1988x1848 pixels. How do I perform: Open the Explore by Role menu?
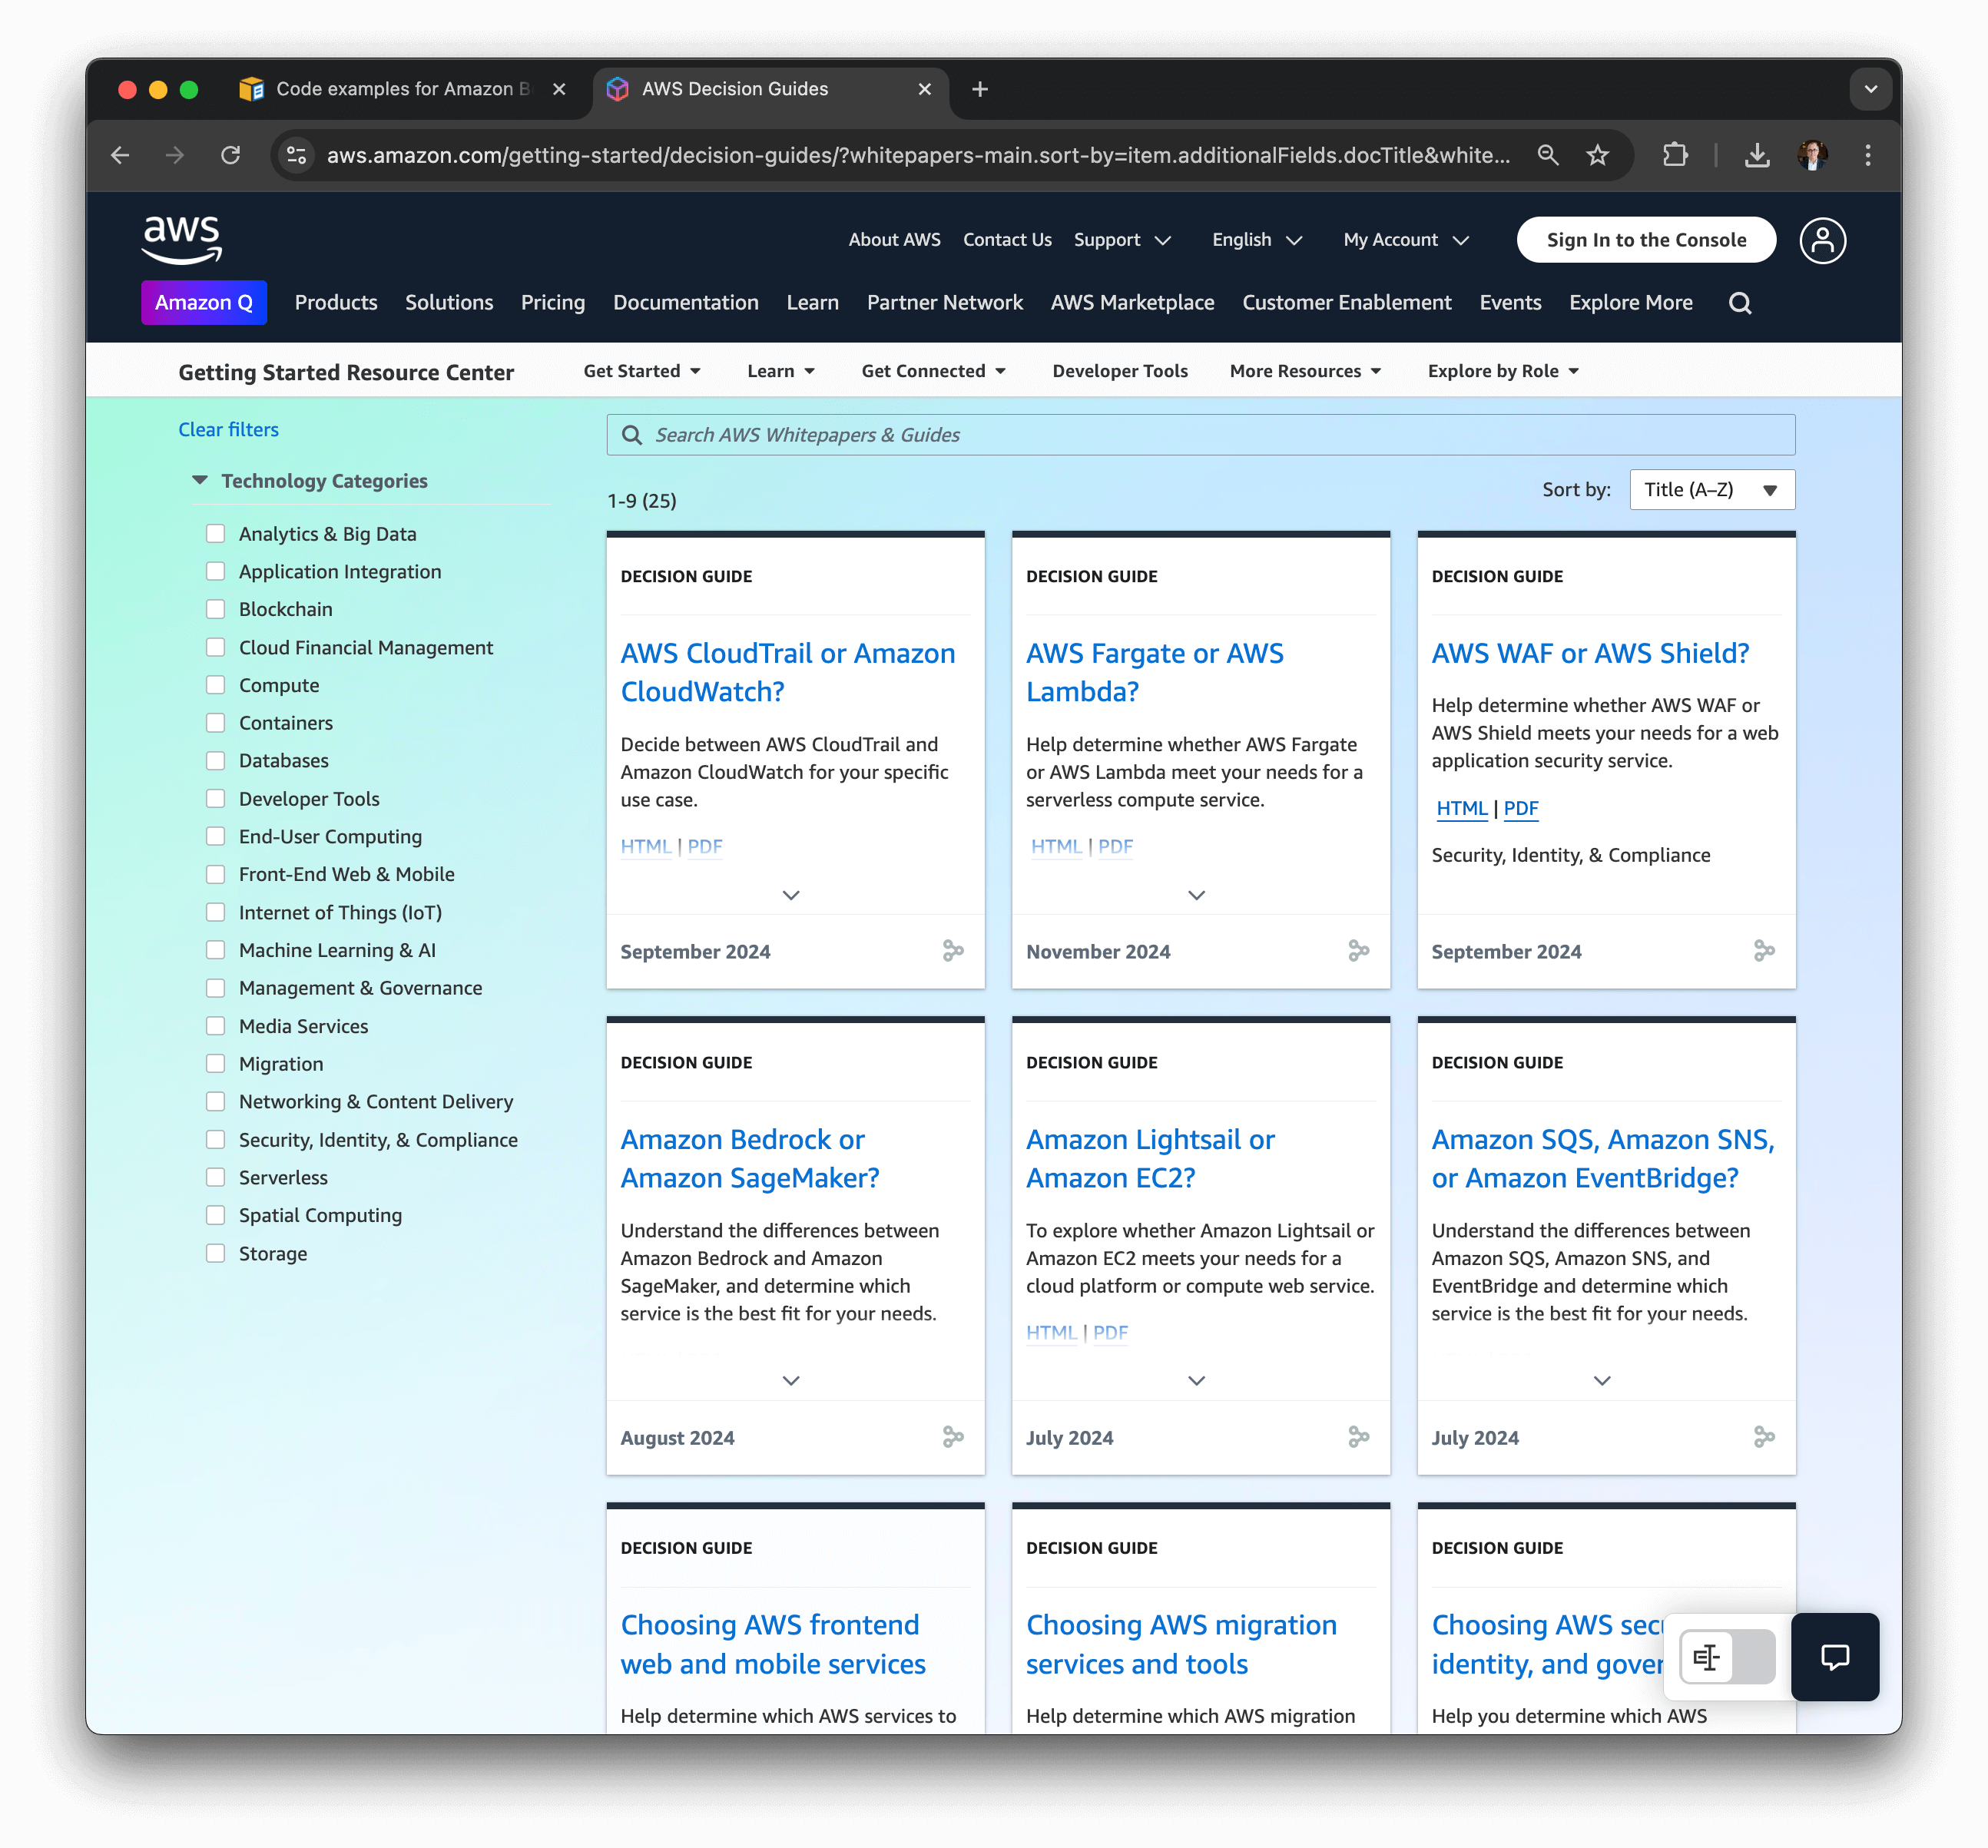pyautogui.click(x=1502, y=371)
